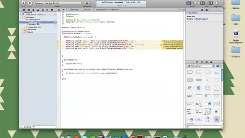The width and height of the screenshot is (245, 138).
Task: Switch to the Assistant editor
Action: coord(193,3)
